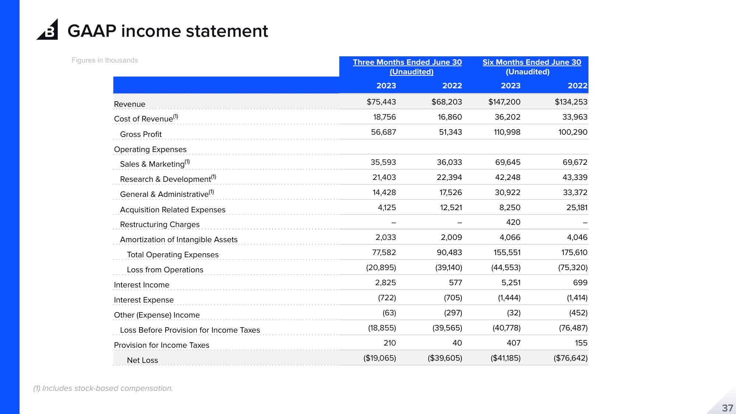Click the stock-based compensation footnote
The image size is (736, 414).
click(x=103, y=388)
